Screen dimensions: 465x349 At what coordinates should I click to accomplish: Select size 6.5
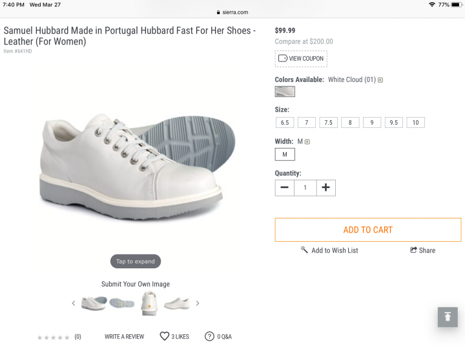click(x=285, y=122)
